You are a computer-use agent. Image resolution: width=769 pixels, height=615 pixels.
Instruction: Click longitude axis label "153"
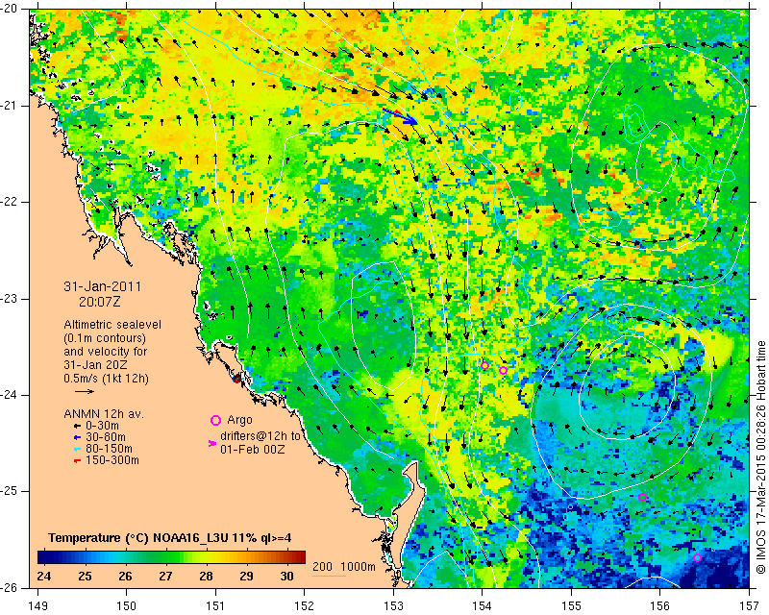(x=393, y=606)
